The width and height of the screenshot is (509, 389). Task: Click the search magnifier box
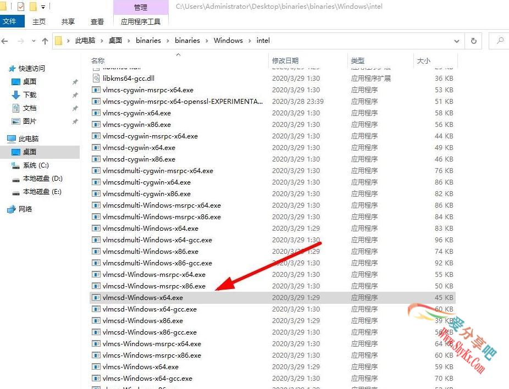coord(500,41)
